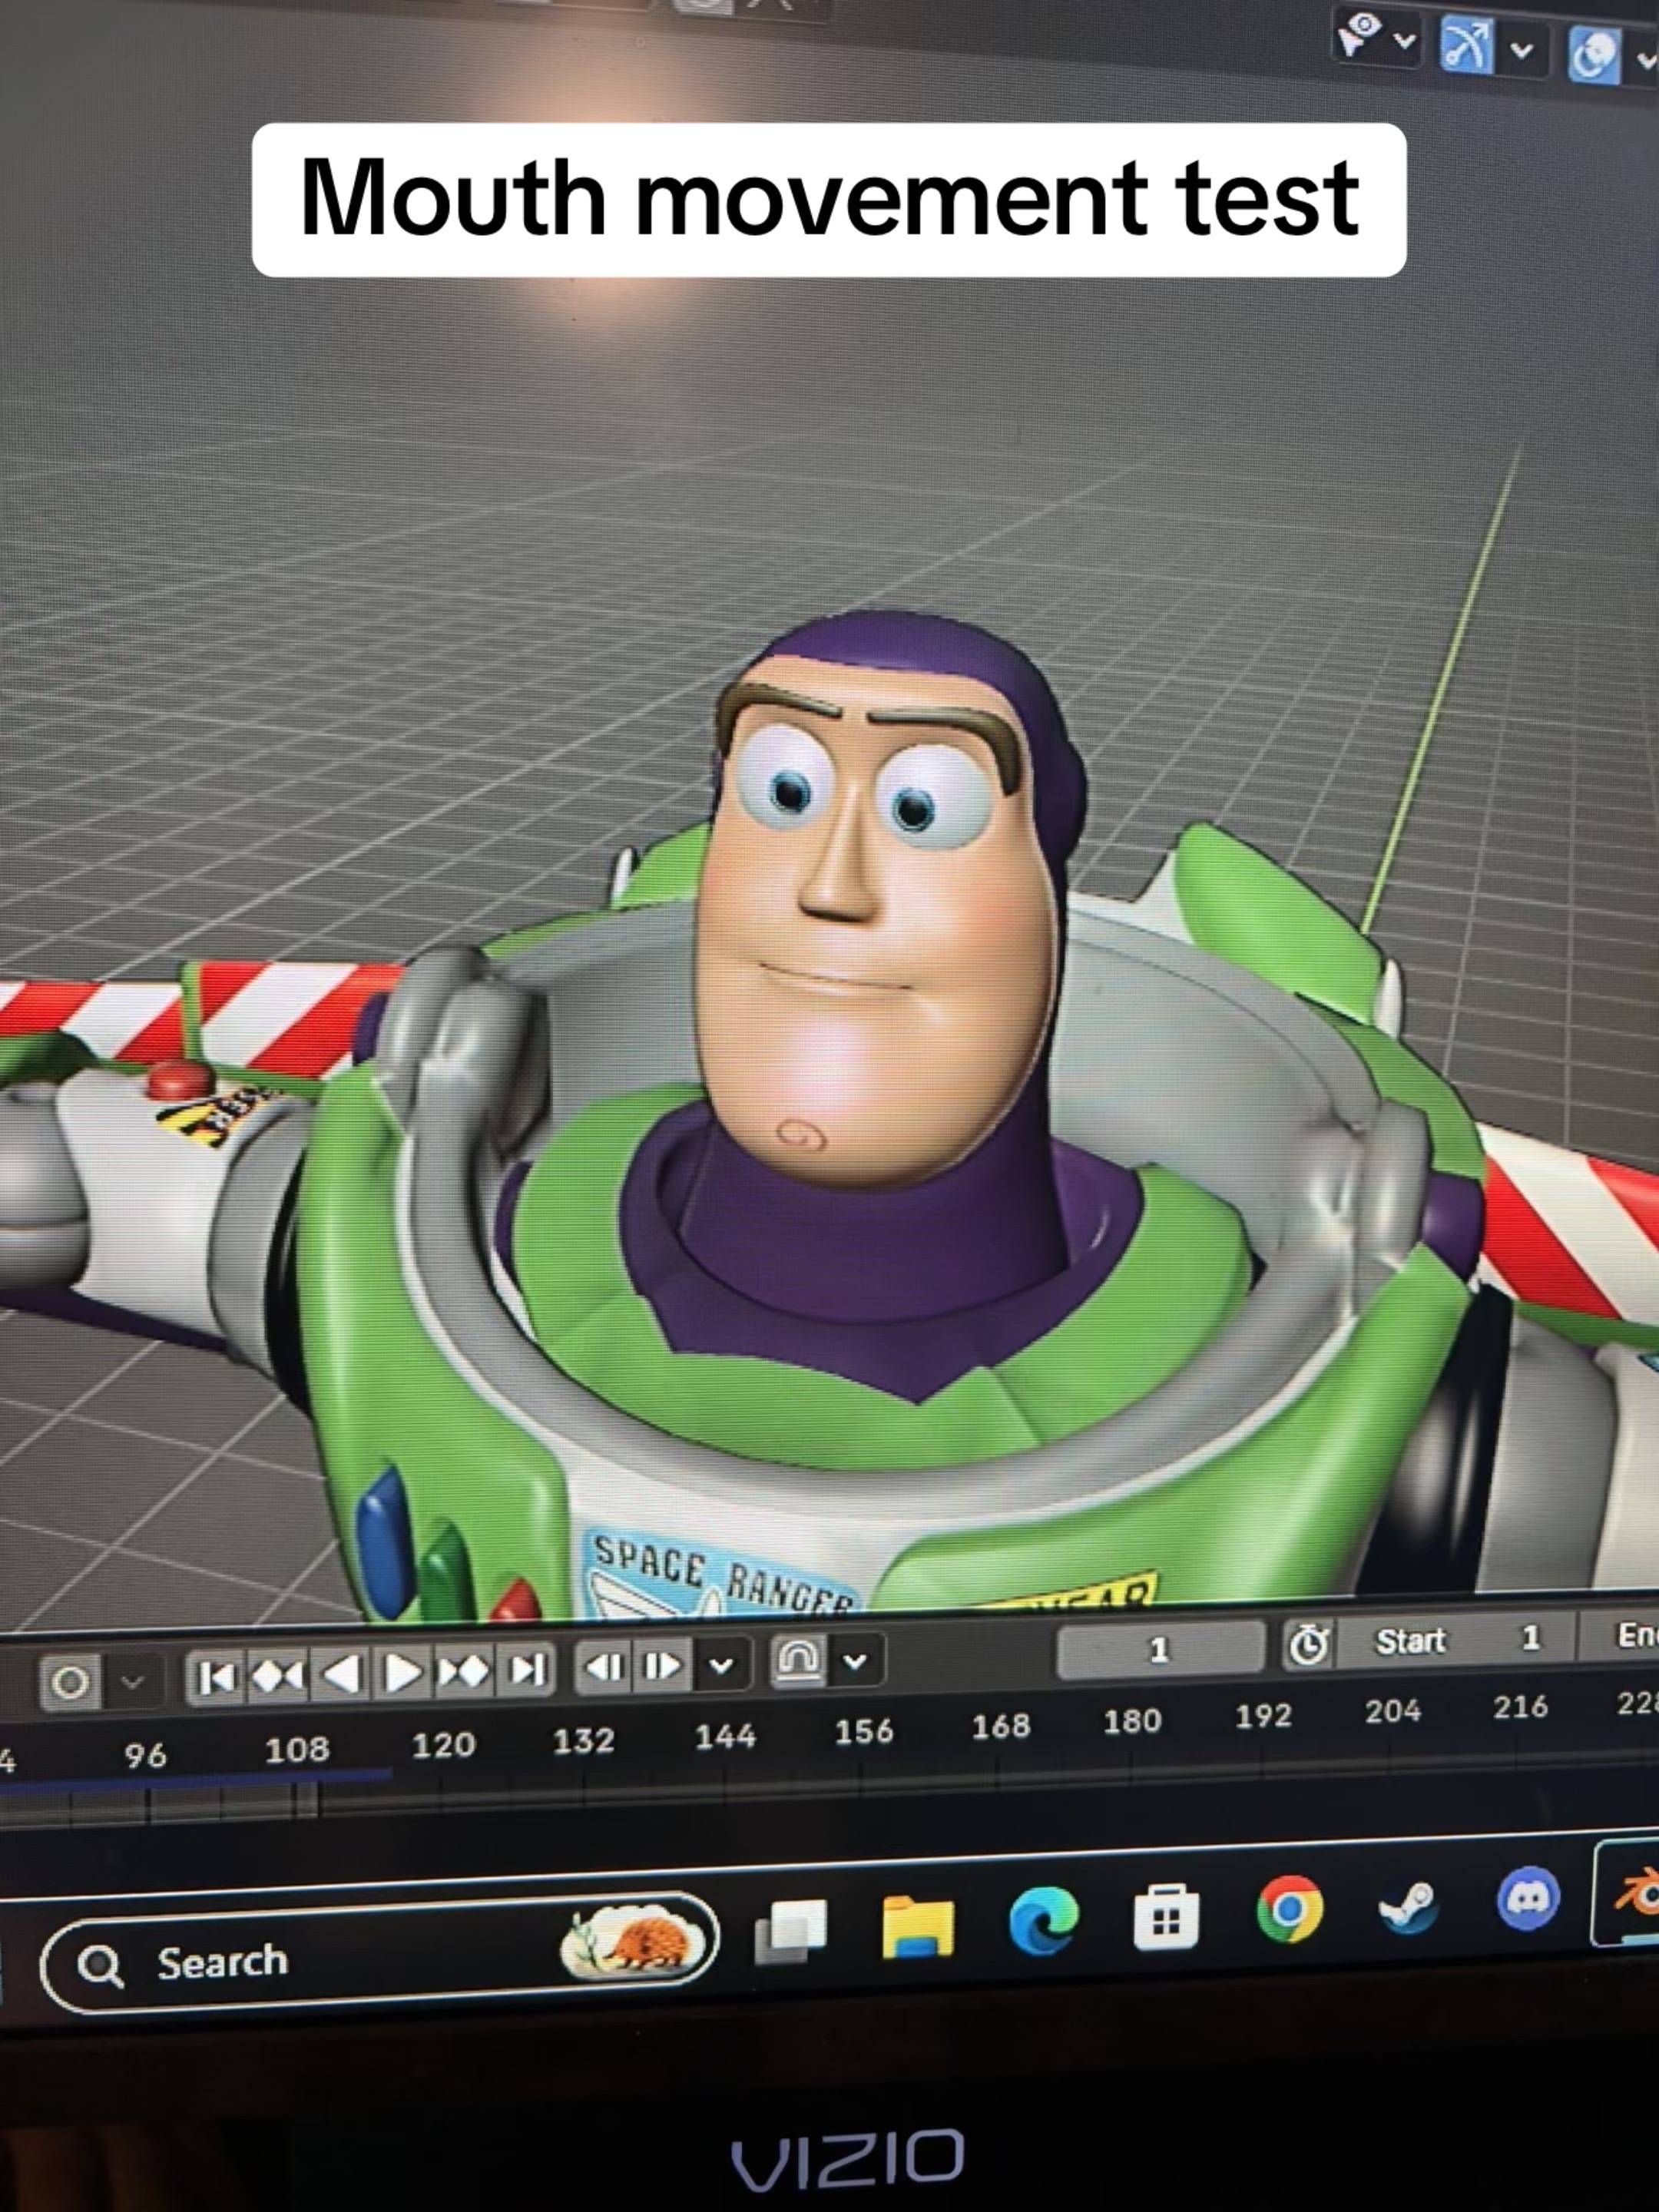Open Discord from the taskbar
The width and height of the screenshot is (1659, 2212).
(1528, 1898)
